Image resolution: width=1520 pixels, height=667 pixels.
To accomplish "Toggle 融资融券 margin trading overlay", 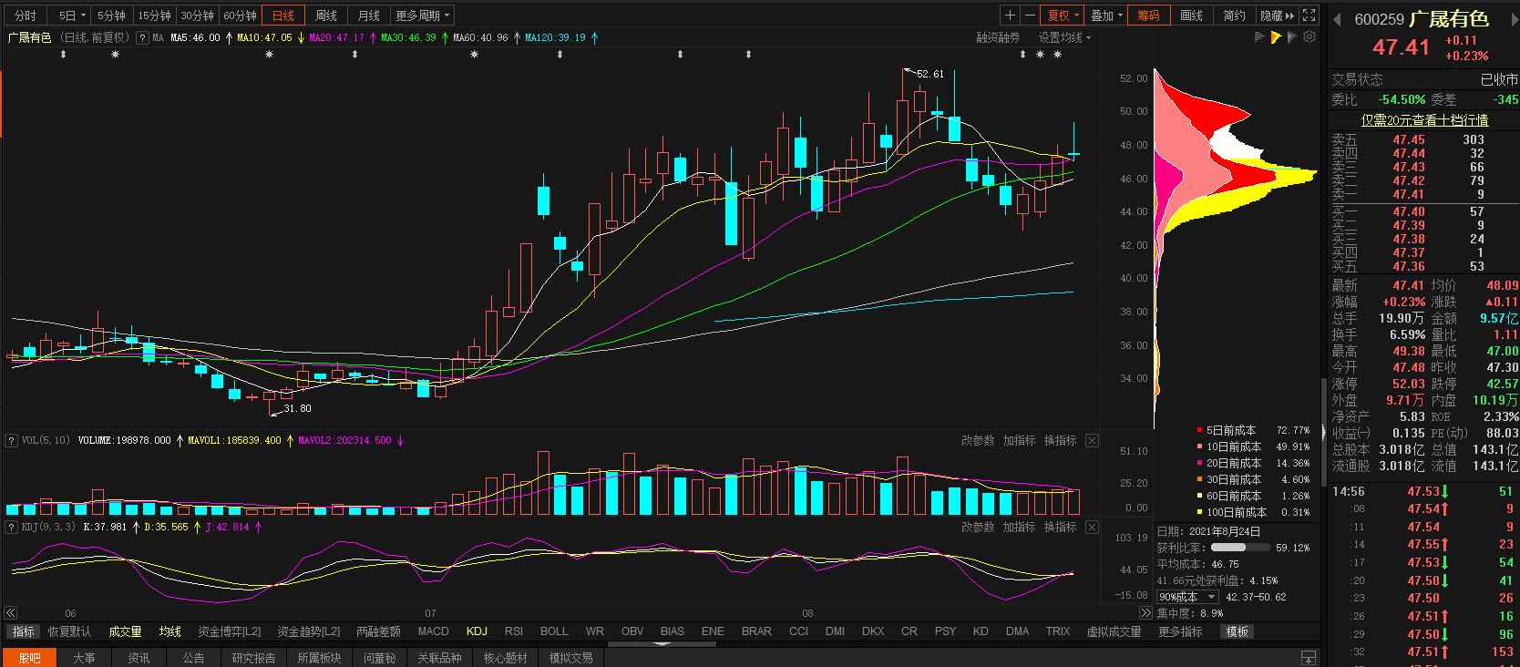I will (x=998, y=37).
